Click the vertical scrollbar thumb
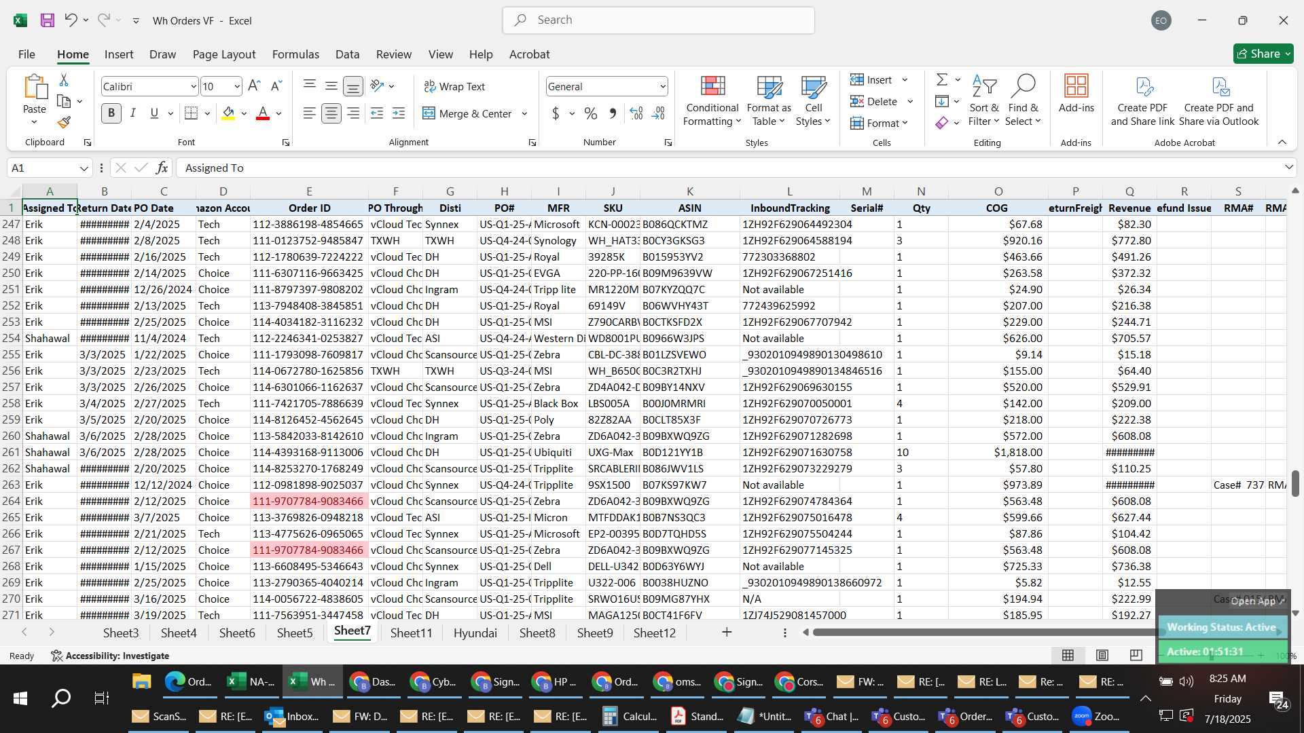 (x=1295, y=483)
